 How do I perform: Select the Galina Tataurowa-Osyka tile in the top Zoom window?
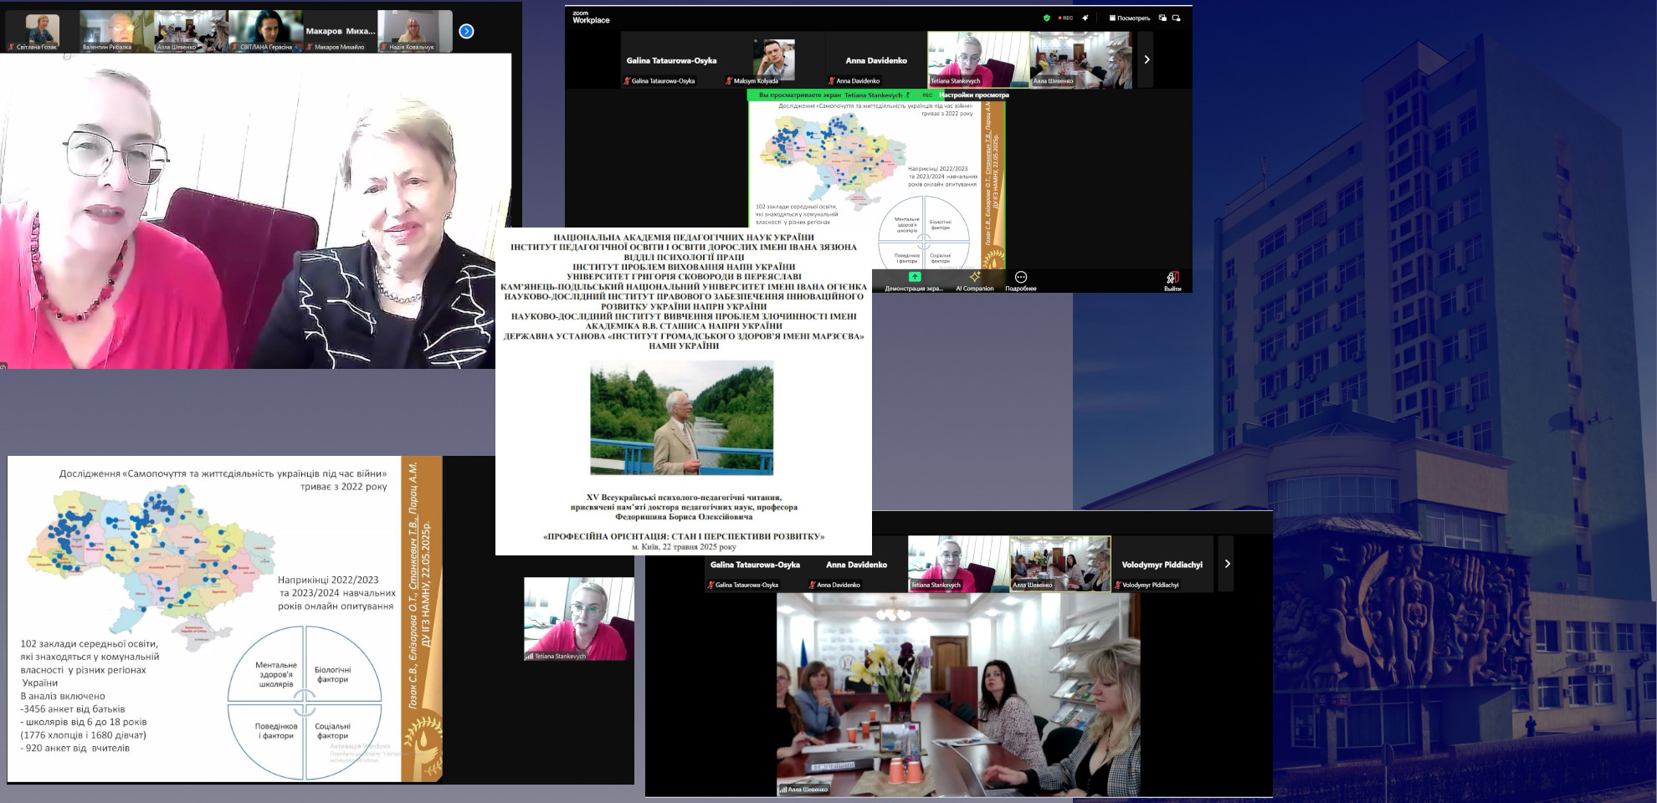click(x=671, y=60)
